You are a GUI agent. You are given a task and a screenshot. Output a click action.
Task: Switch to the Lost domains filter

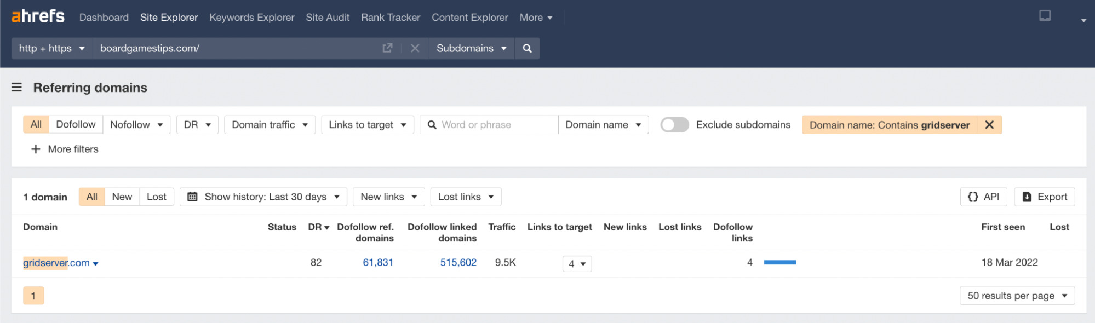click(x=156, y=197)
